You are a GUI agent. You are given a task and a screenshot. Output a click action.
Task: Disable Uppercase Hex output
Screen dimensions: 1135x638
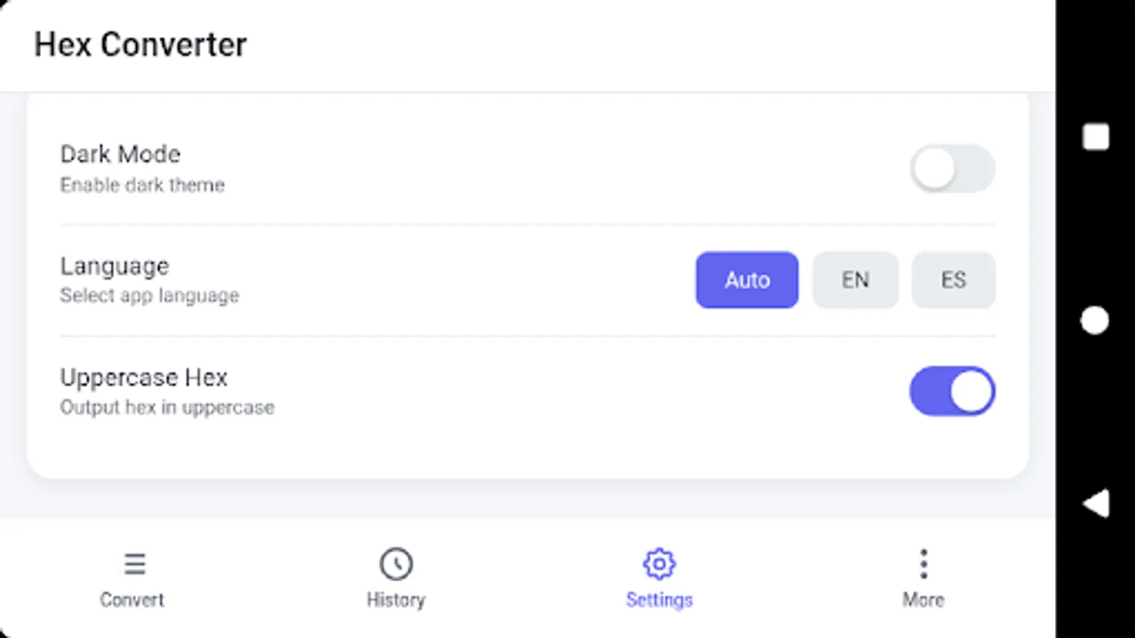(x=953, y=391)
